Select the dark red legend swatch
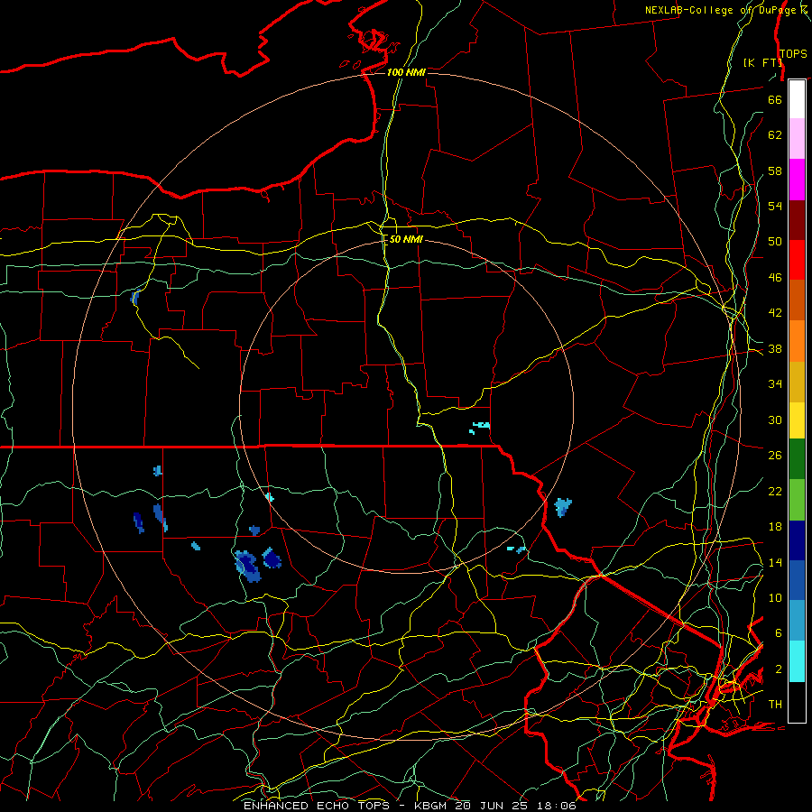This screenshot has width=812, height=812. click(x=797, y=220)
